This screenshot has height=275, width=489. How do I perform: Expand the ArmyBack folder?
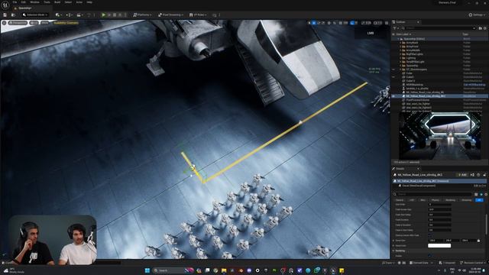pyautogui.click(x=400, y=43)
